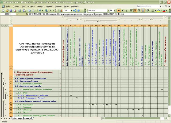Click row outline level 4 button
This screenshot has height=123, width=171.
click(7, 26)
